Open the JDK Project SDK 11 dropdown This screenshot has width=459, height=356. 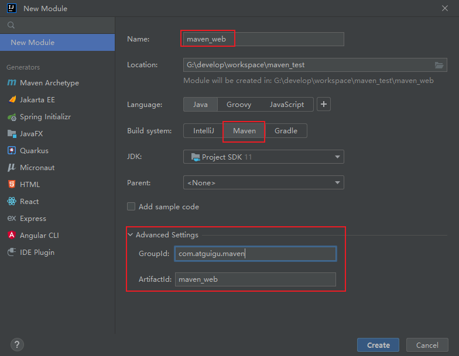[263, 157]
